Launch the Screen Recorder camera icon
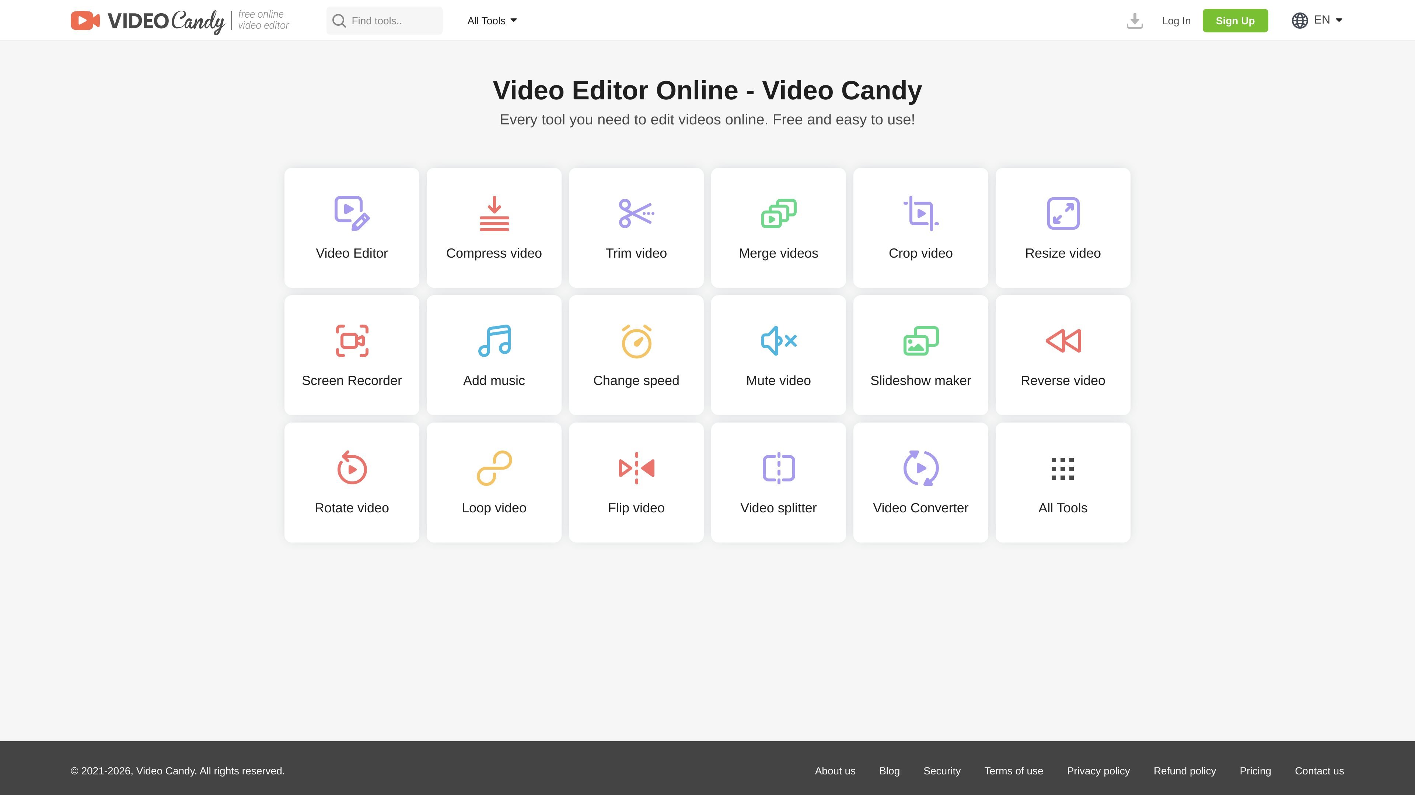This screenshot has width=1415, height=795. [x=352, y=341]
